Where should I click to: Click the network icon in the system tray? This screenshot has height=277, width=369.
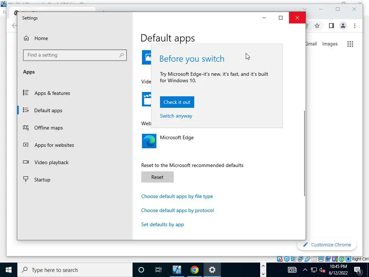(314, 270)
